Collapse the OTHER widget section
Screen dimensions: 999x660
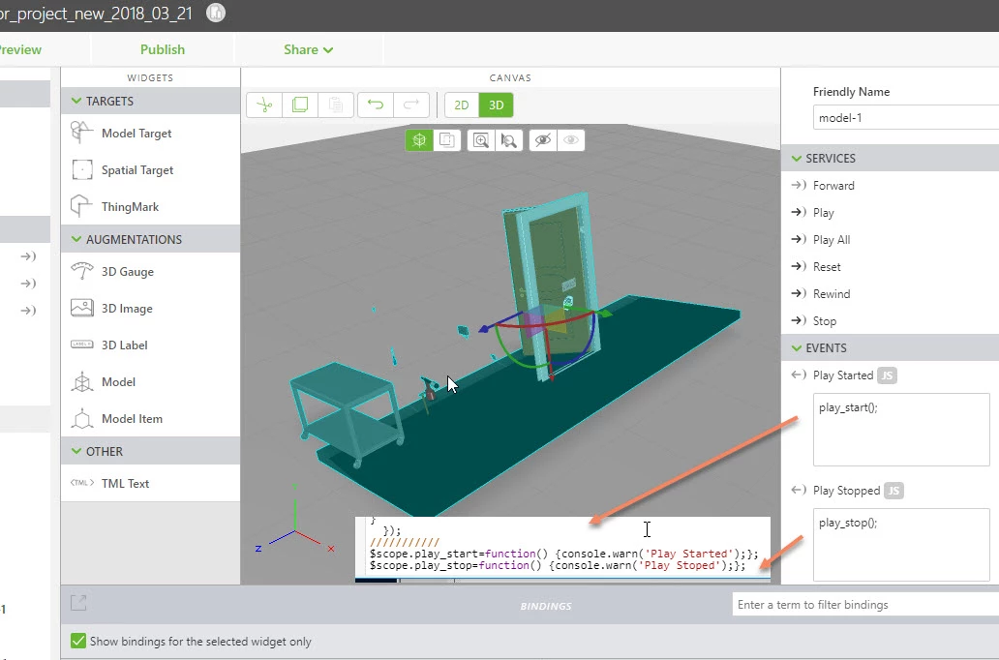click(x=76, y=451)
